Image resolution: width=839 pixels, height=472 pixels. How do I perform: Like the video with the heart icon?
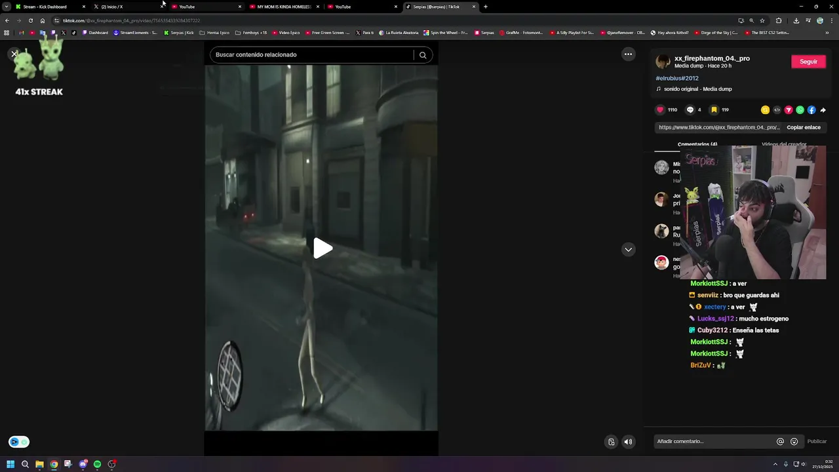pos(660,109)
